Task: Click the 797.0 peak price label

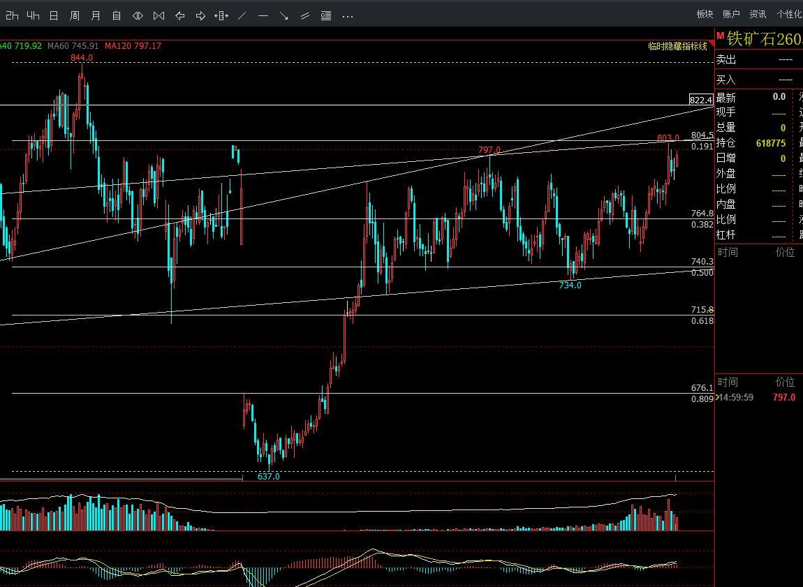Action: coord(489,150)
